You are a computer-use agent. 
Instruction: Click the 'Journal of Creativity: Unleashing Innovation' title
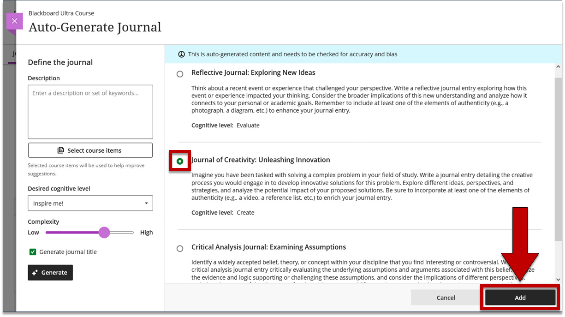[261, 160]
